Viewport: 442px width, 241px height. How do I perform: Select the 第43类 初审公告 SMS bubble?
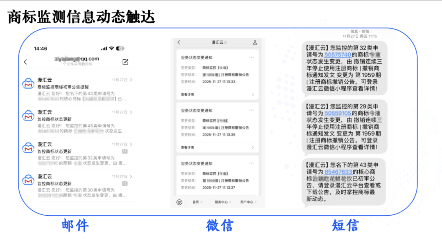coord(344,182)
